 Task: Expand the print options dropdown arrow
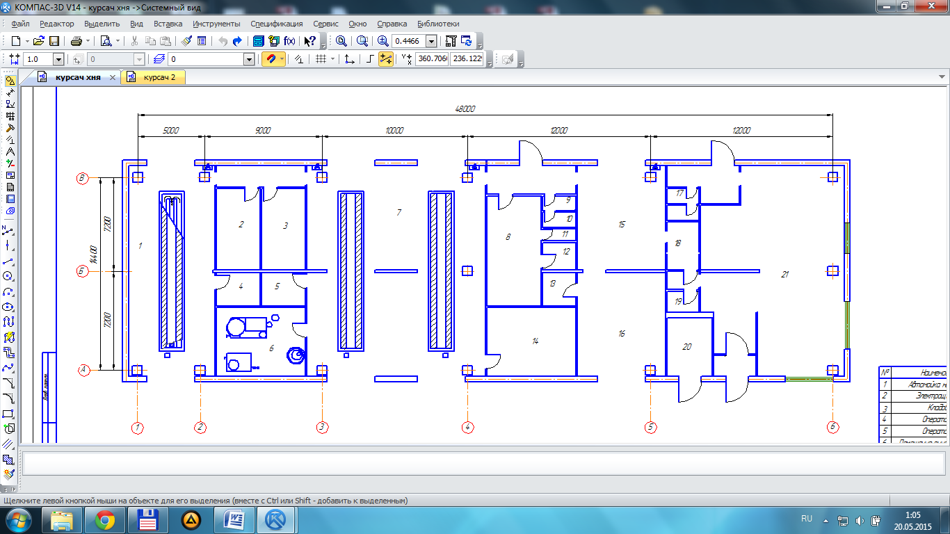coord(88,41)
